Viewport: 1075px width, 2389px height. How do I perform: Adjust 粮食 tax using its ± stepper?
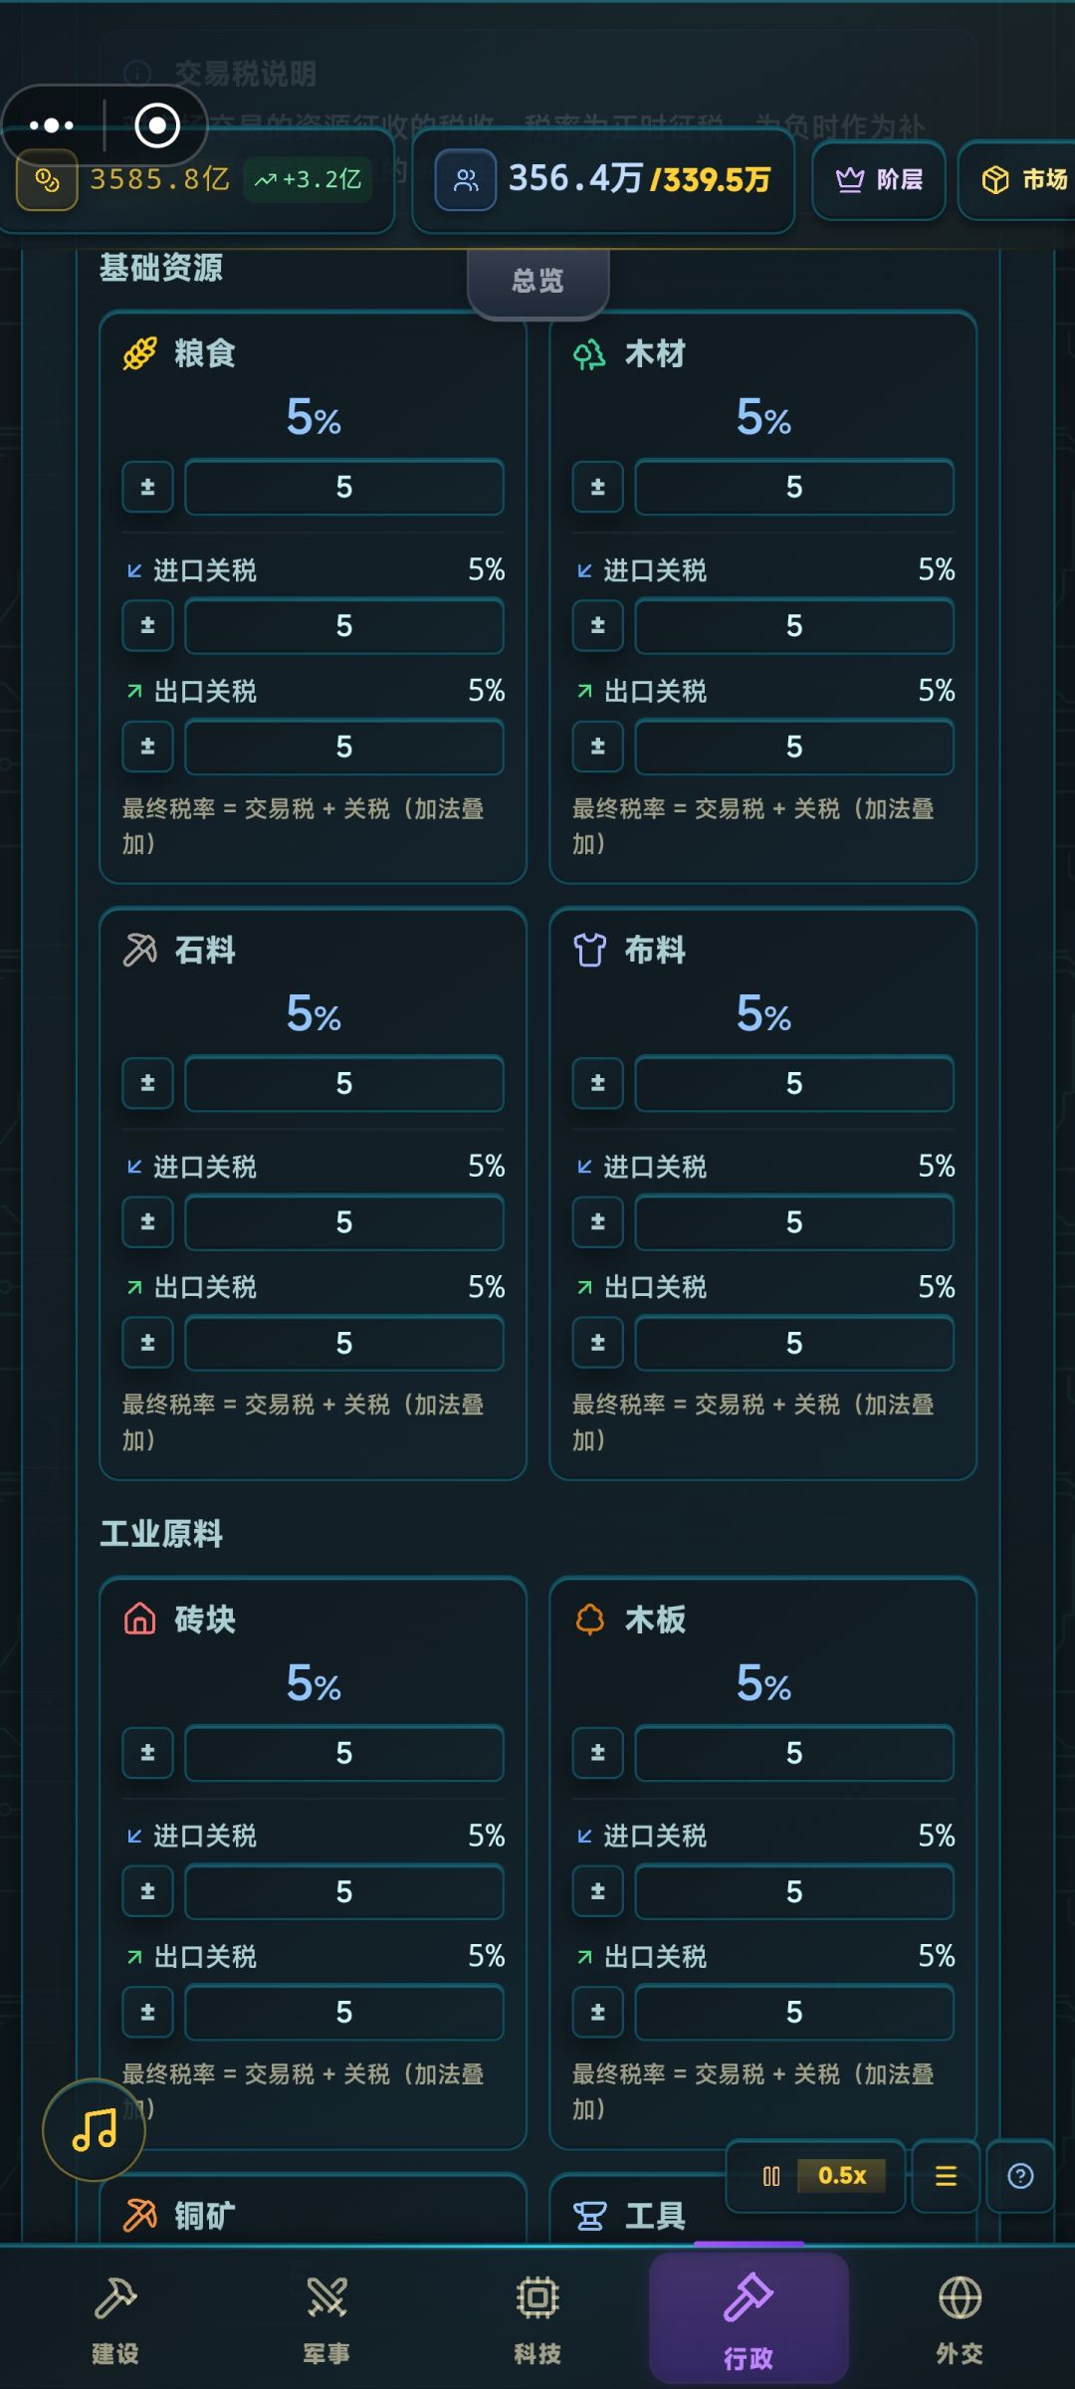[x=146, y=487]
